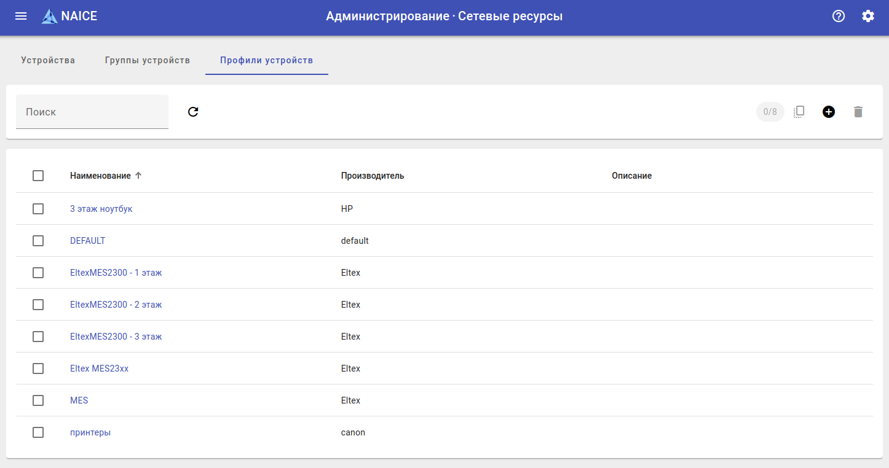
Task: Open the help question mark icon
Action: [x=839, y=17]
